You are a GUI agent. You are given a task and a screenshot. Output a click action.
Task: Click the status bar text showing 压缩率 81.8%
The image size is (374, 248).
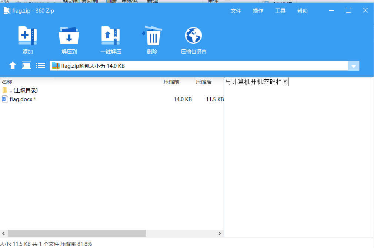point(76,244)
